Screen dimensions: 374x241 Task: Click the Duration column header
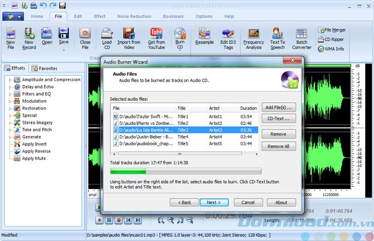(x=248, y=108)
